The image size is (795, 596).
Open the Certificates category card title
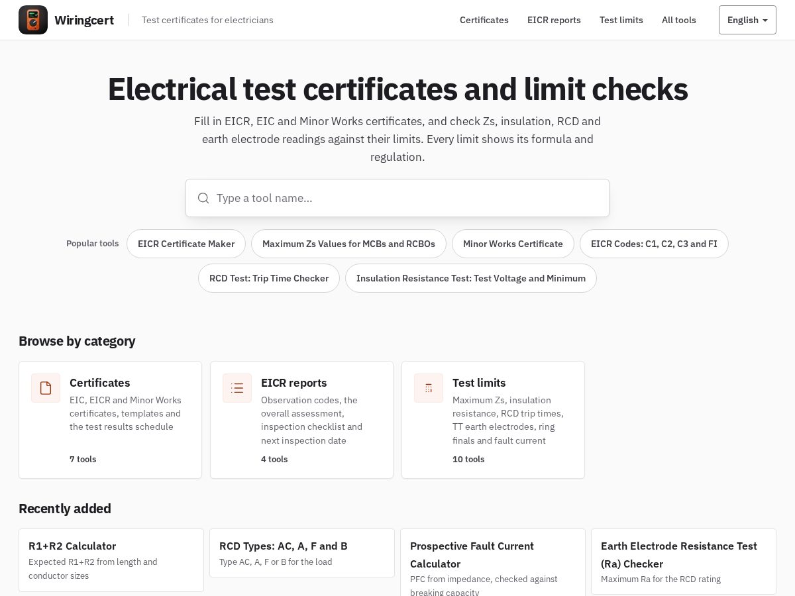click(100, 383)
